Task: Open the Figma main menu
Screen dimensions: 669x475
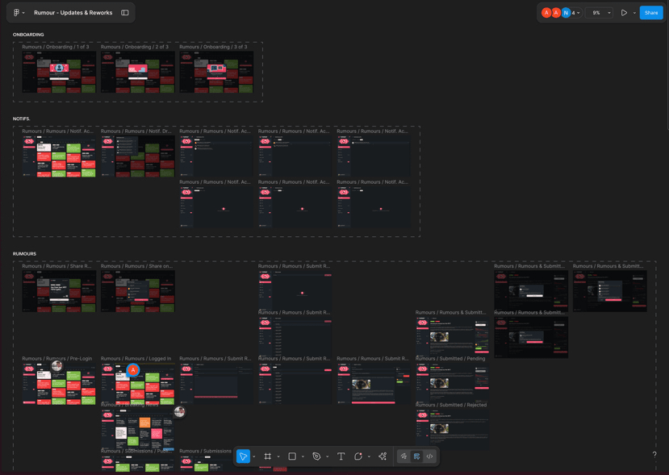Action: (x=18, y=13)
